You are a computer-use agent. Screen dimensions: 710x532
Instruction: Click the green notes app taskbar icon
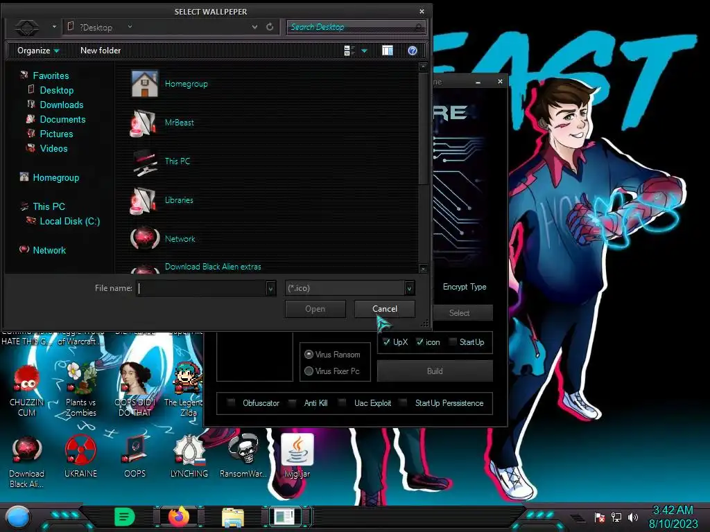[125, 517]
